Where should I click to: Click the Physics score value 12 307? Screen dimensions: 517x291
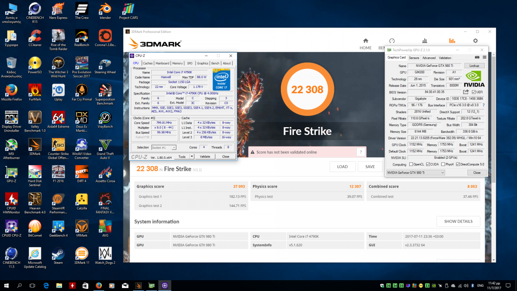(355, 187)
